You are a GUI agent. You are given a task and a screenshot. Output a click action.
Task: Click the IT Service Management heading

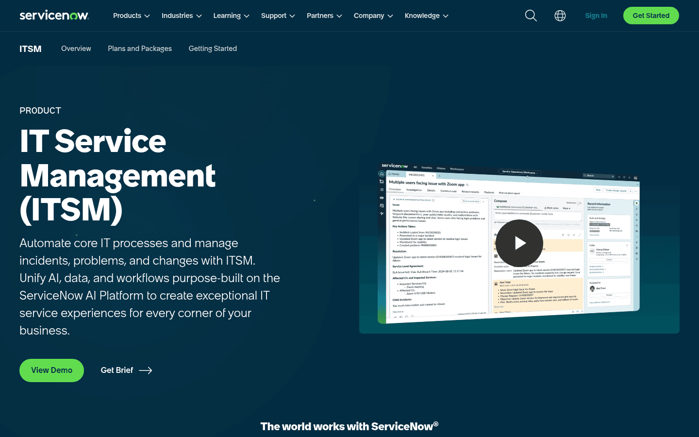coord(117,175)
